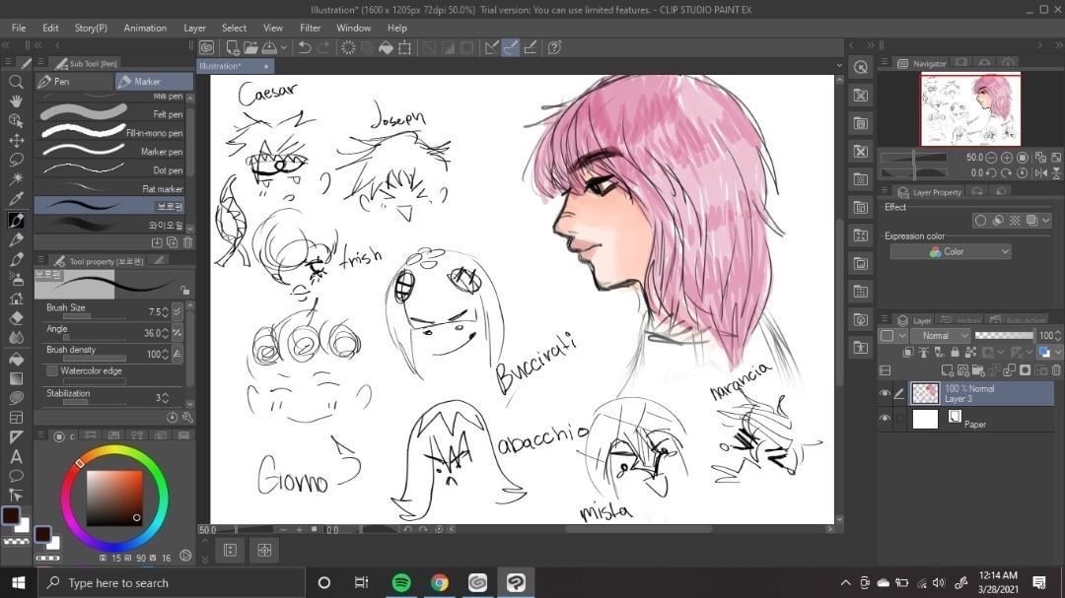Click the Clip Studio launcher icon in the command bar
1065x598 pixels.
pos(206,47)
